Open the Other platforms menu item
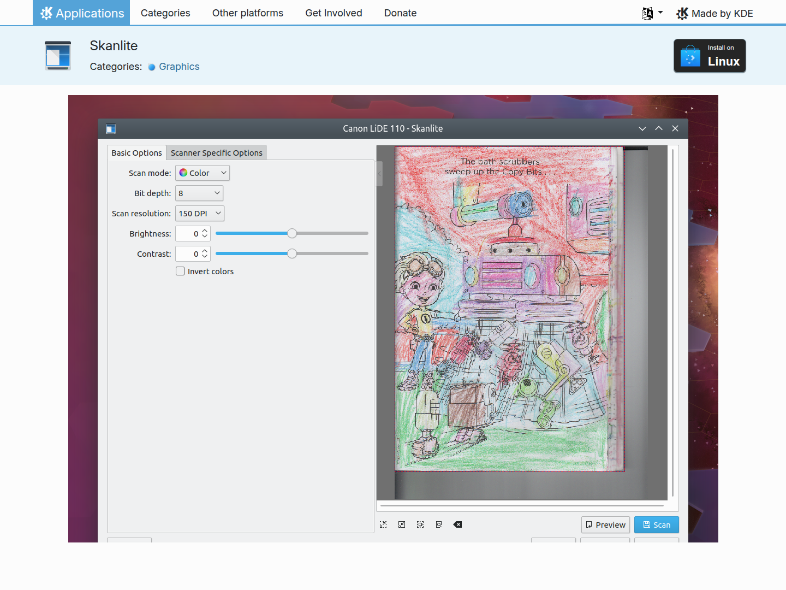 pos(248,13)
